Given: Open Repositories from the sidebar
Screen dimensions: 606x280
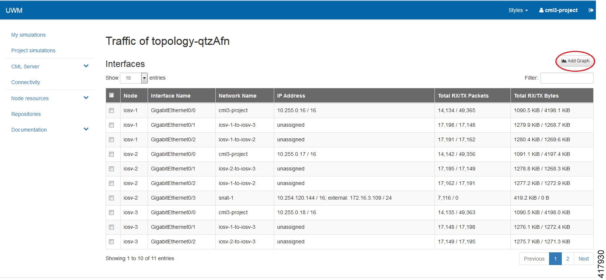Looking at the screenshot, I should (x=26, y=114).
